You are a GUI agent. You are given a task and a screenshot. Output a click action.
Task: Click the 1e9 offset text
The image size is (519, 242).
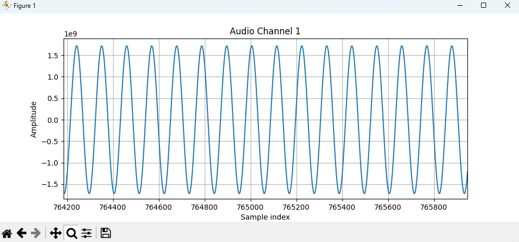70,34
